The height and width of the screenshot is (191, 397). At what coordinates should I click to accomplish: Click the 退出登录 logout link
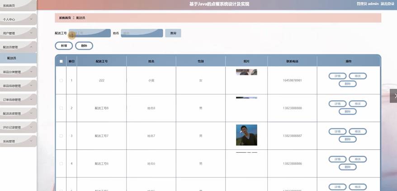pos(388,4)
